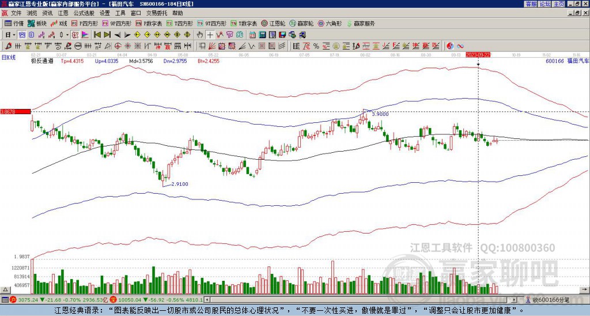Click the 收600166分笔 status entry
Image resolution: width=590 pixels, height=316 pixels.
coord(548,300)
